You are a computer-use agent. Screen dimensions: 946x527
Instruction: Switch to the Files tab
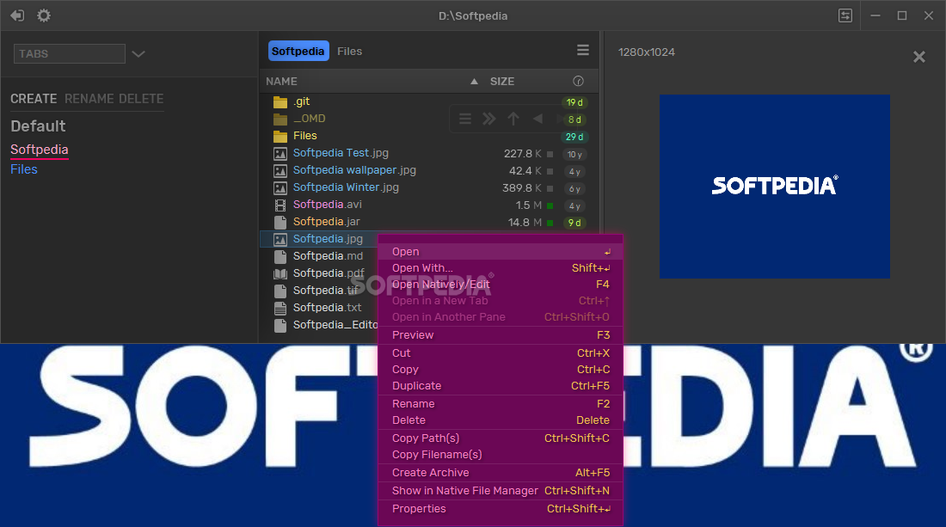tap(349, 52)
